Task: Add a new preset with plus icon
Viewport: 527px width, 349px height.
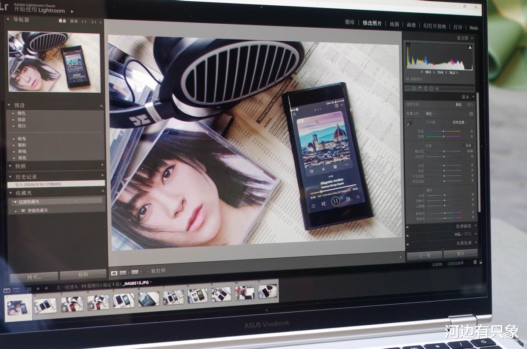Action: point(102,106)
